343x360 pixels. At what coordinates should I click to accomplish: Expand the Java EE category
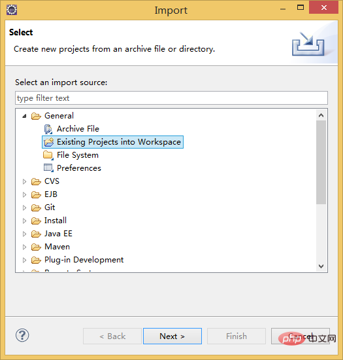(x=24, y=234)
